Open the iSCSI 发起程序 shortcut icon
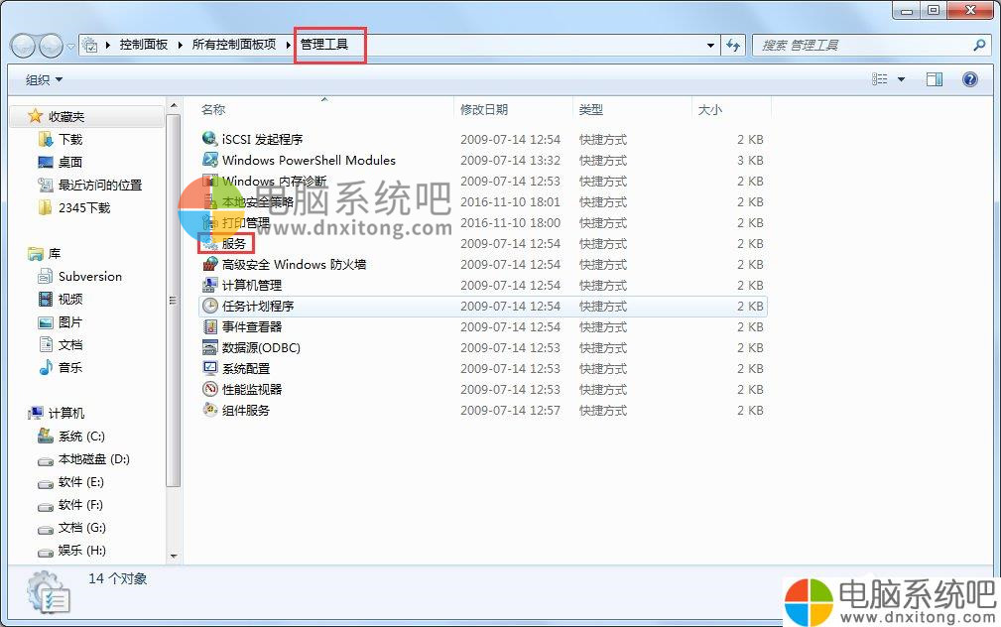Viewport: 1001px width, 627px height. pos(209,139)
